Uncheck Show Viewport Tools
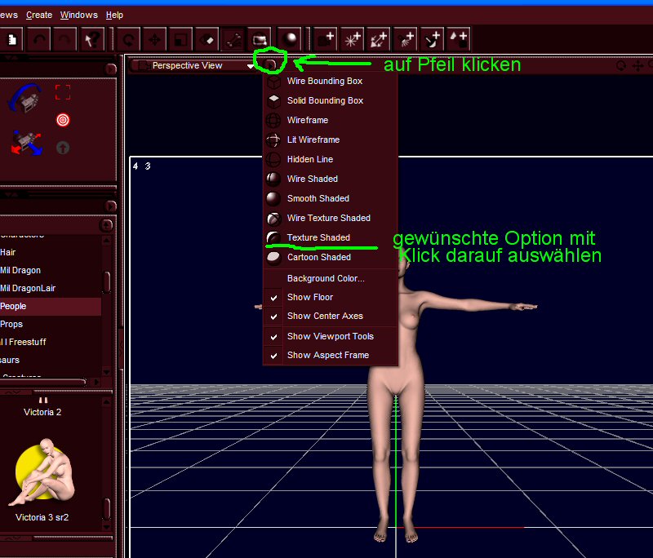The height and width of the screenshot is (558, 653). [x=331, y=336]
